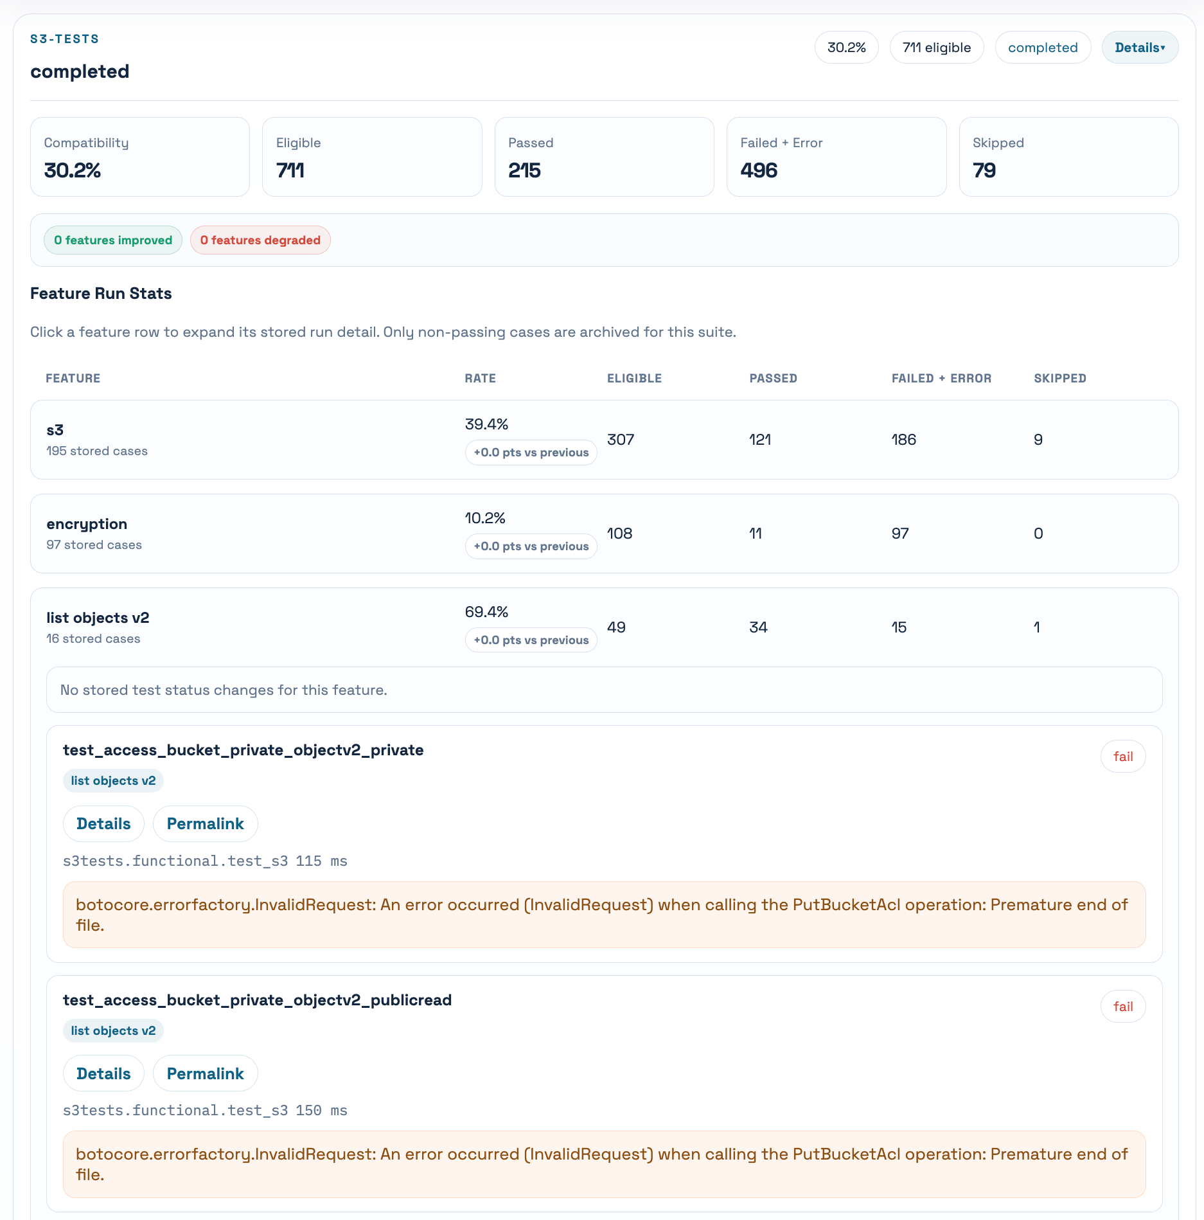Click the 0 features degraded badge
1204x1220 pixels.
pos(260,240)
